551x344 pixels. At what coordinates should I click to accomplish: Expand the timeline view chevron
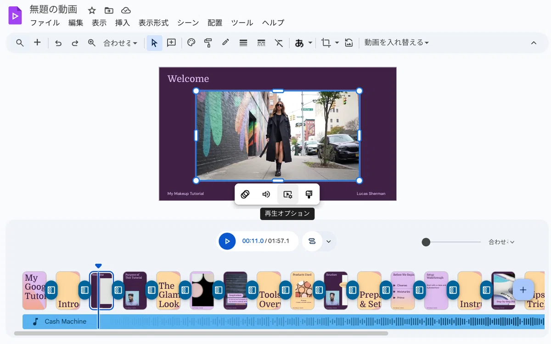click(x=329, y=241)
